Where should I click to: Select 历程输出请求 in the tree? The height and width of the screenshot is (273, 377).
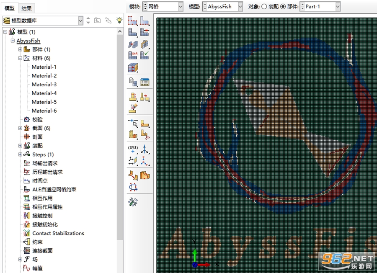[47, 172]
